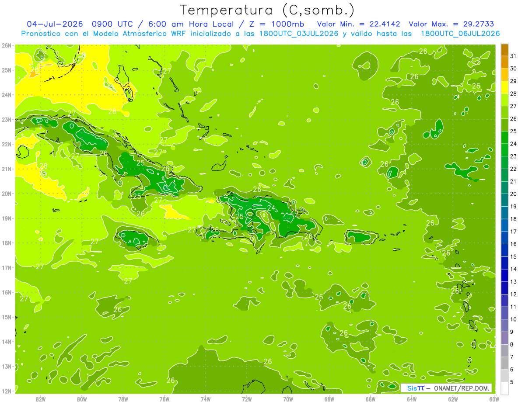Click the "72W" longitude axis label
The width and height of the screenshot is (525, 405).
click(247, 399)
